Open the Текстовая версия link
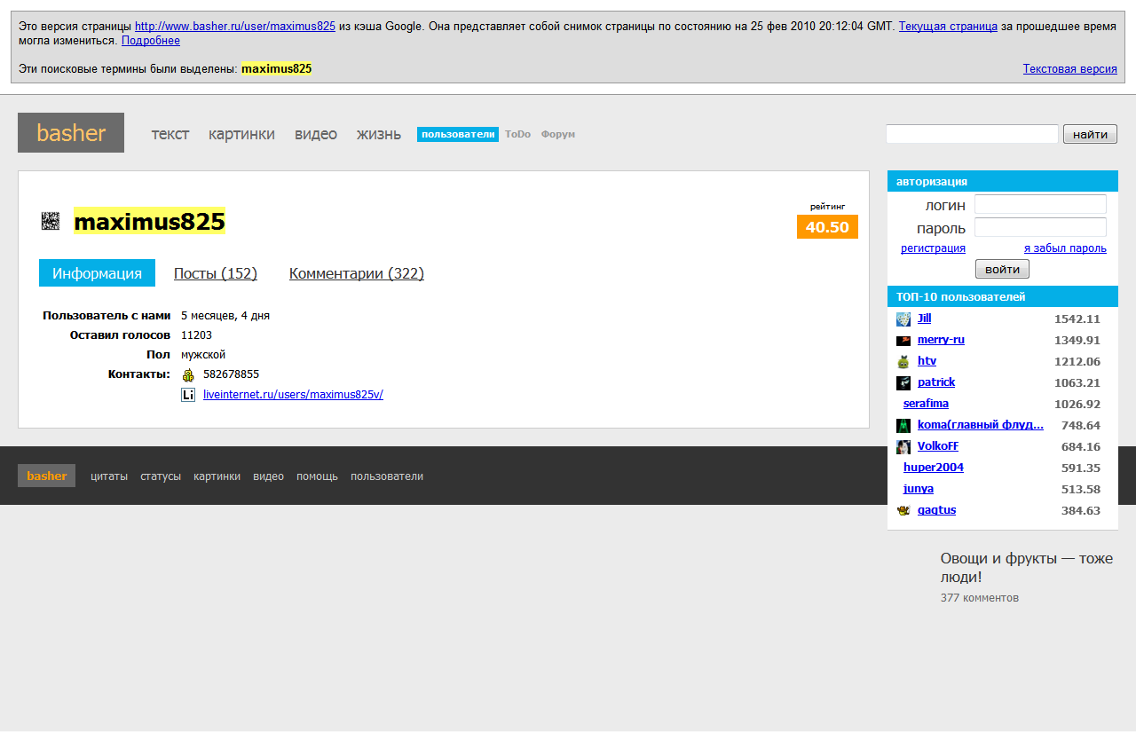Viewport: 1136px width, 732px height. coord(1070,69)
